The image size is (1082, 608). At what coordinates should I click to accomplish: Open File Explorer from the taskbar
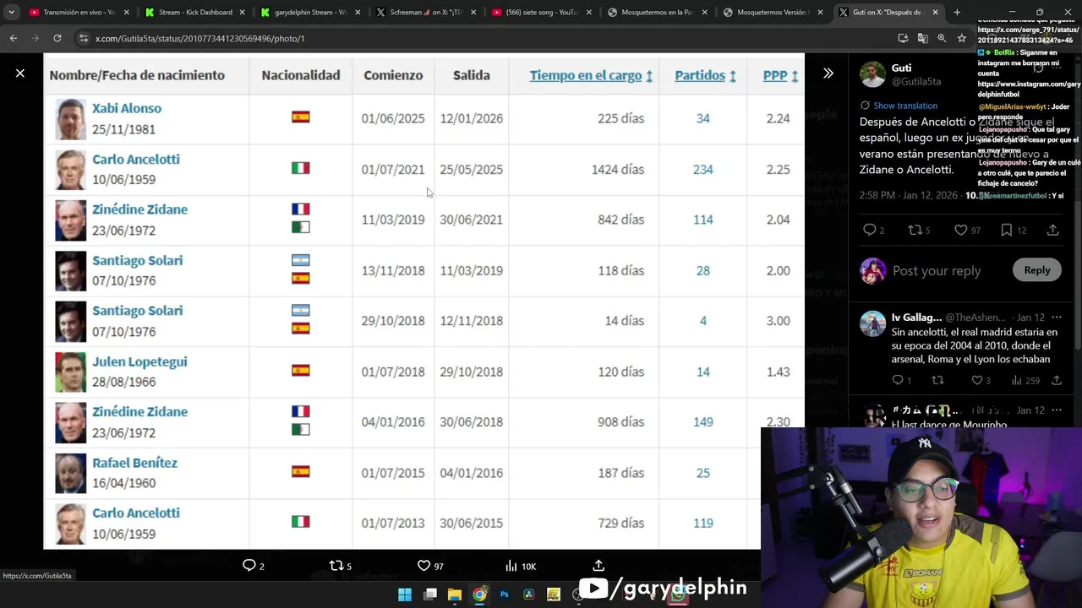pos(455,594)
